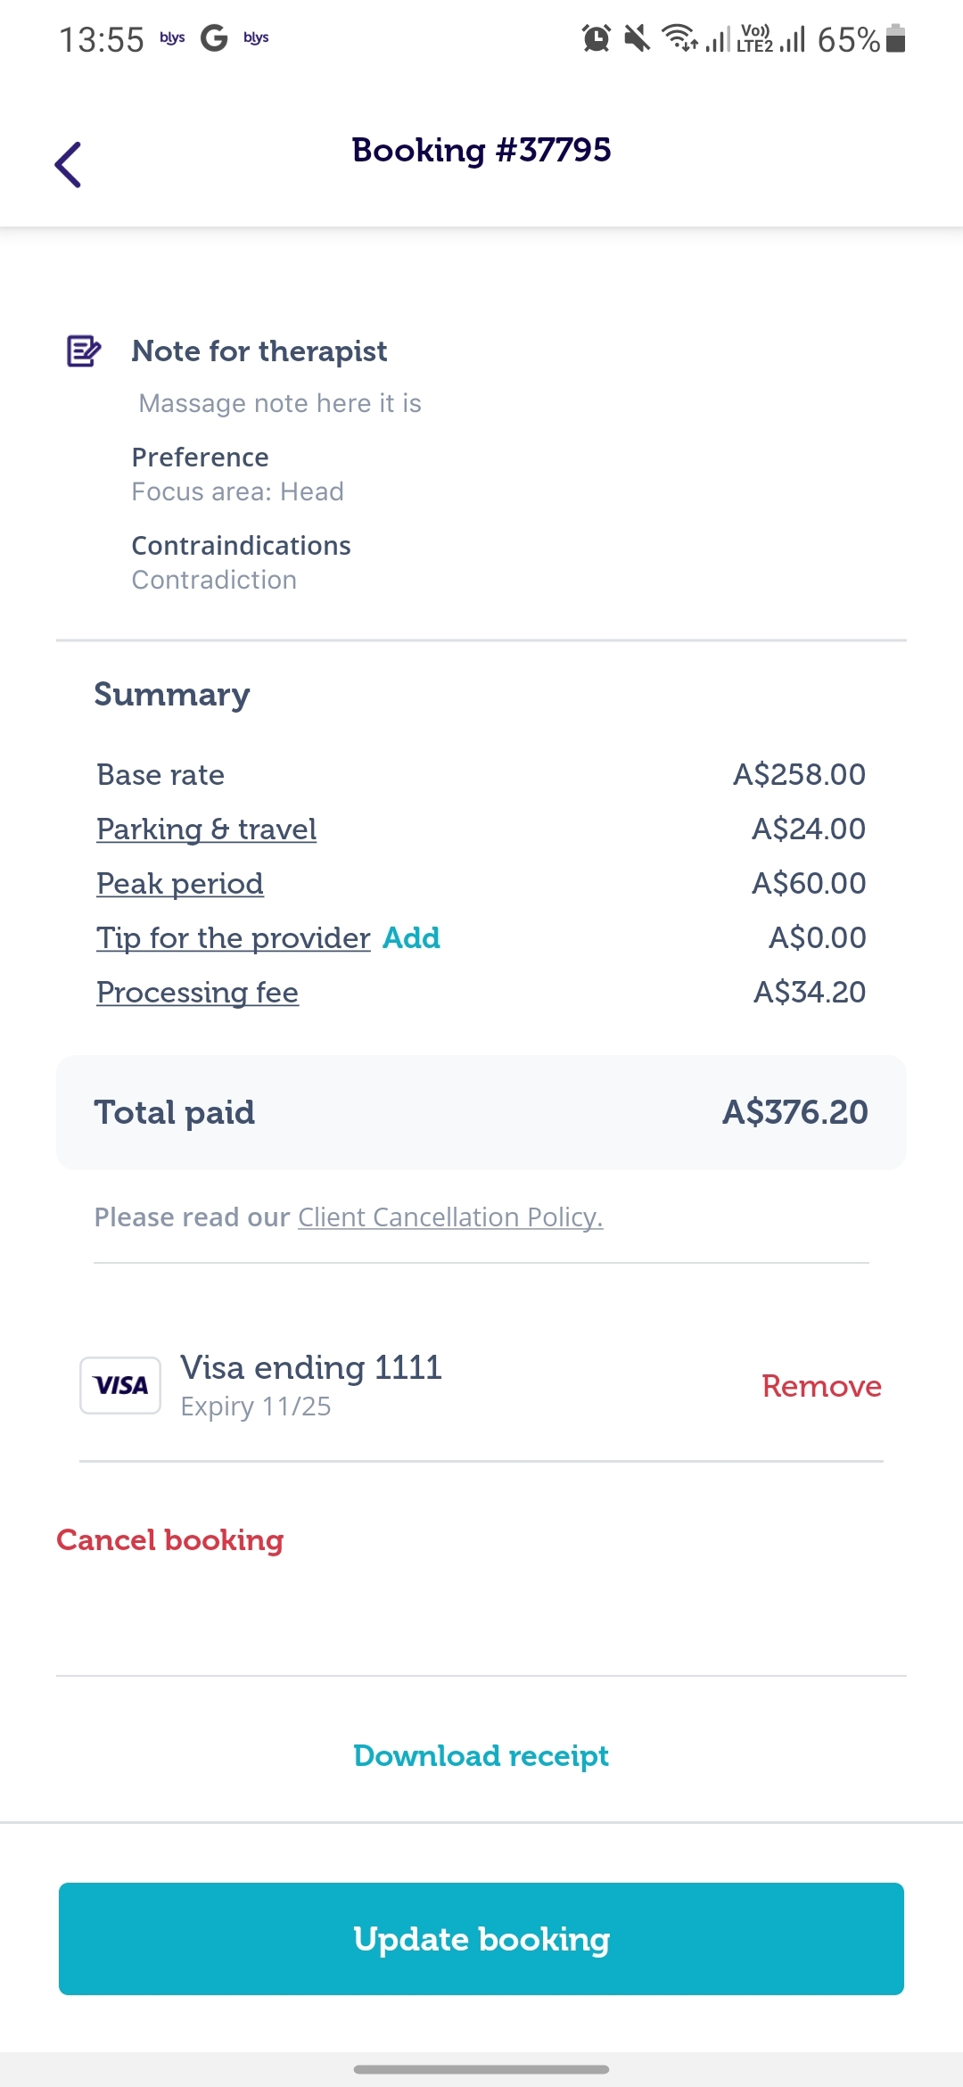Tap the note for therapist edit icon
Screen dimensions: 963x2087
click(84, 351)
